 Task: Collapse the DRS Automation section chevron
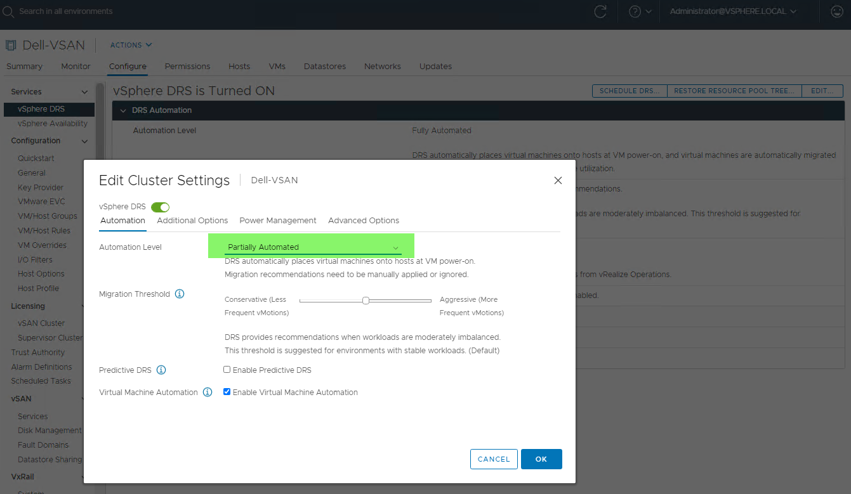[x=123, y=110]
